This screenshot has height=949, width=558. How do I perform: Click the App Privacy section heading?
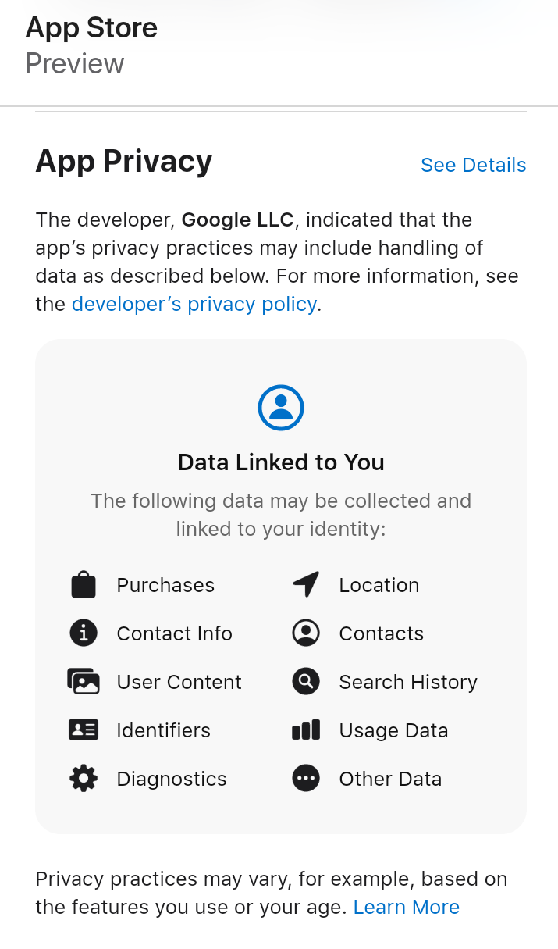124,162
